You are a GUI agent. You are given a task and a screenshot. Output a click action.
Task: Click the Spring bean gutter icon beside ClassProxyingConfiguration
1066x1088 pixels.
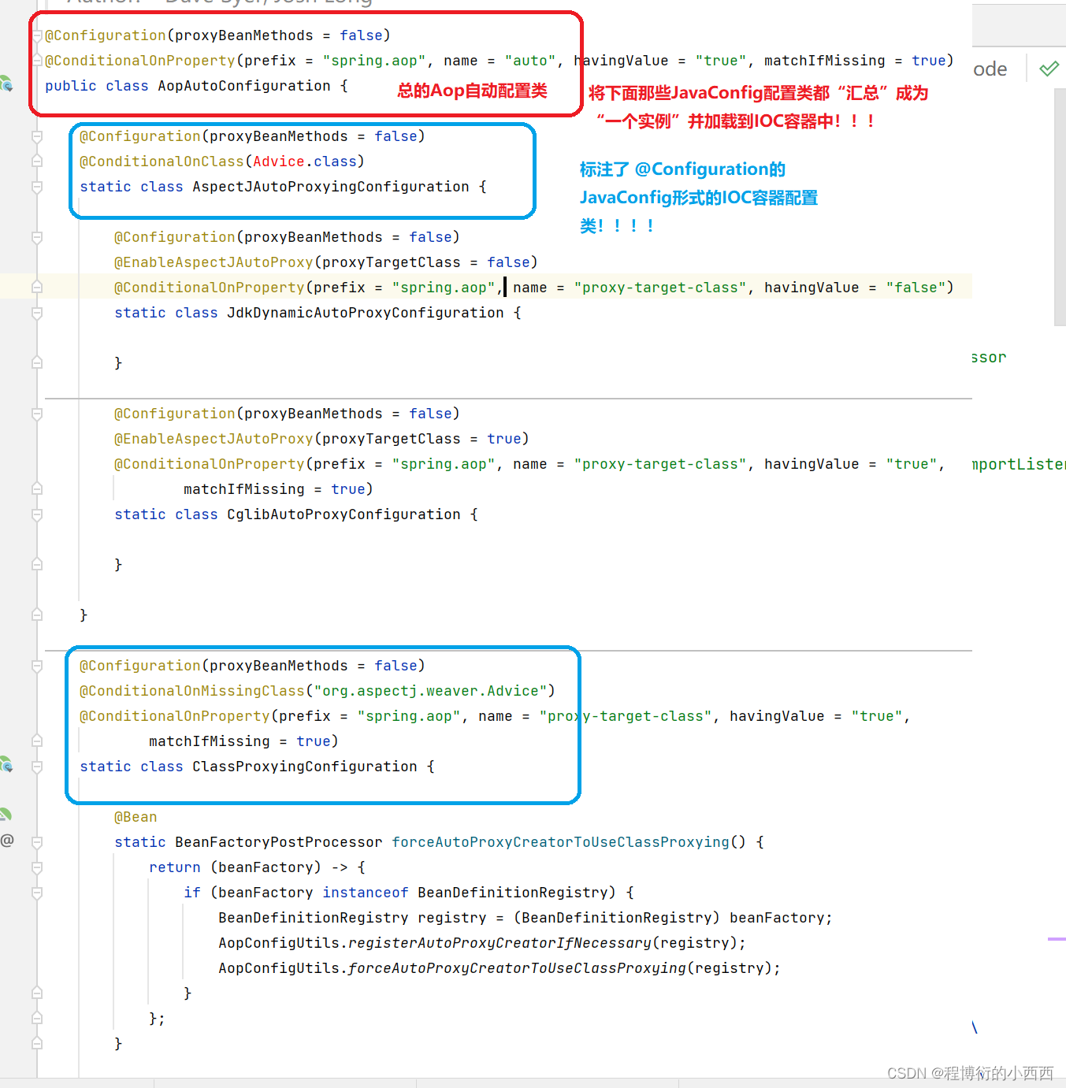(x=6, y=764)
